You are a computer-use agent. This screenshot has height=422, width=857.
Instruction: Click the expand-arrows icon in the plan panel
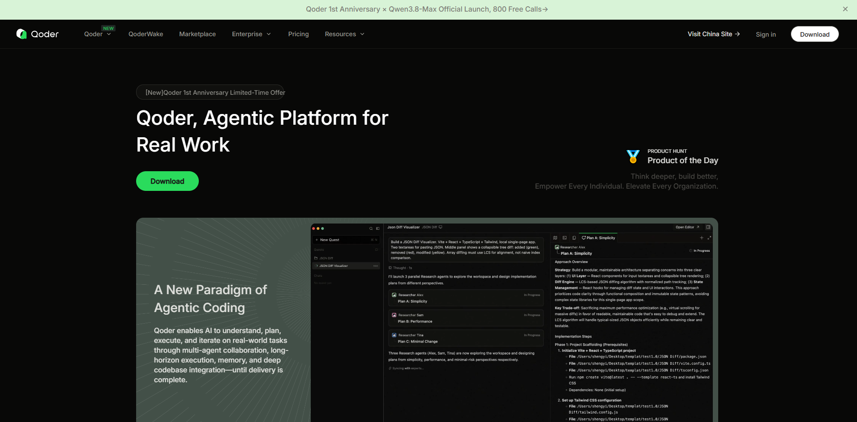point(709,238)
